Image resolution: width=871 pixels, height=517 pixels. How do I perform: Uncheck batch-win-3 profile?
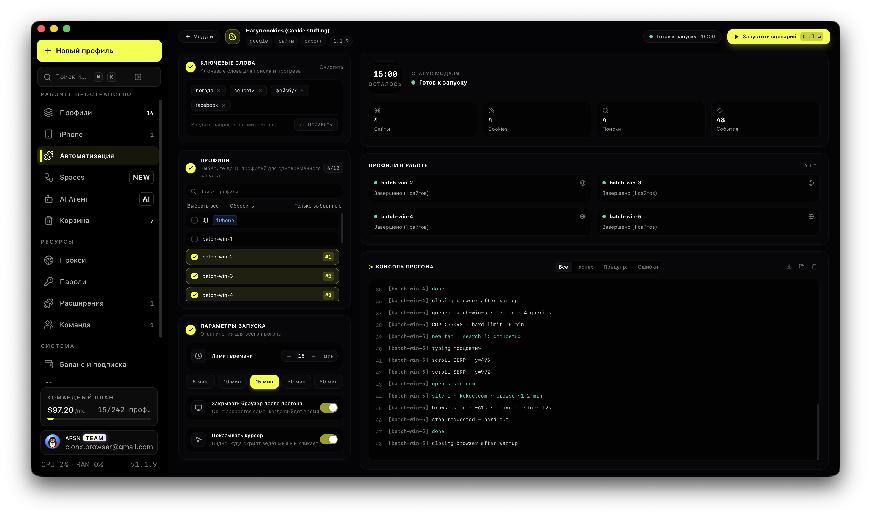194,276
